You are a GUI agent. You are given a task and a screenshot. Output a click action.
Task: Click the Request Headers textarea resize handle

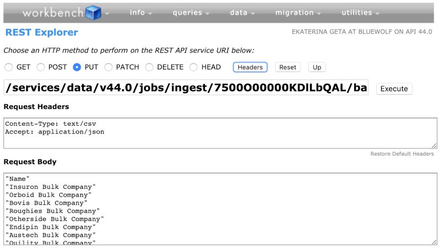434,146
